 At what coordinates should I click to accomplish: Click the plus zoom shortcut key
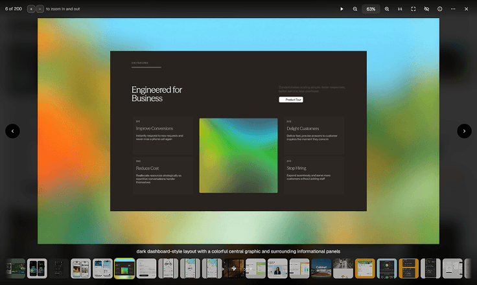(31, 9)
